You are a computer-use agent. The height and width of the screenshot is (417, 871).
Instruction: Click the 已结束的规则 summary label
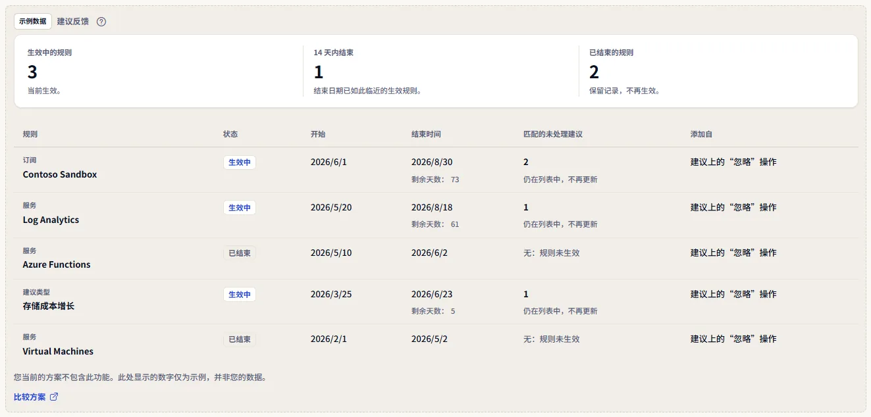coord(612,53)
